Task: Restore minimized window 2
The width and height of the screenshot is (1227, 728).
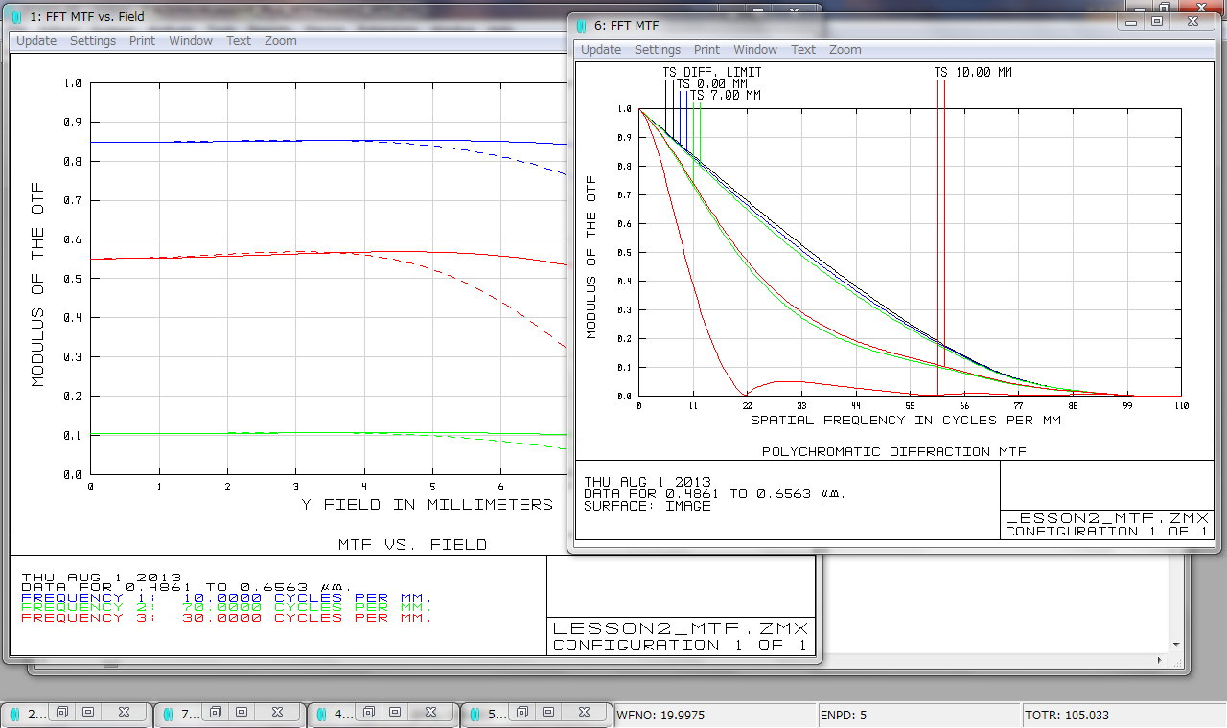Action: point(60,713)
